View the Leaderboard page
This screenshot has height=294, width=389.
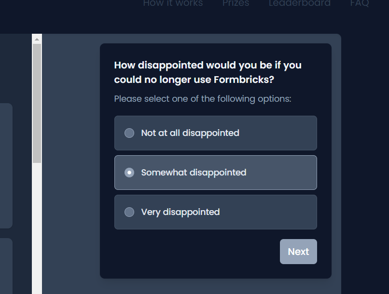coord(299,4)
